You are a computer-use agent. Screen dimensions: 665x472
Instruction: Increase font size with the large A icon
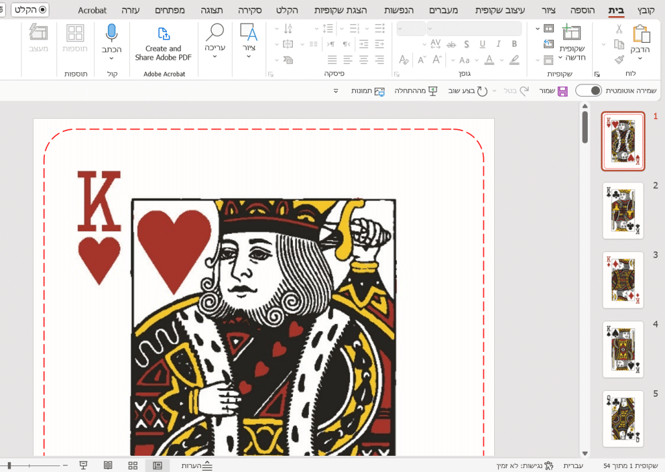point(437,59)
